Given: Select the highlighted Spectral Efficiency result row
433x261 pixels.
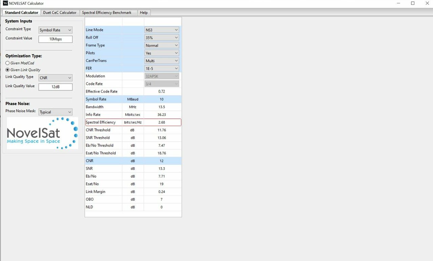Looking at the screenshot, I should tap(133, 122).
